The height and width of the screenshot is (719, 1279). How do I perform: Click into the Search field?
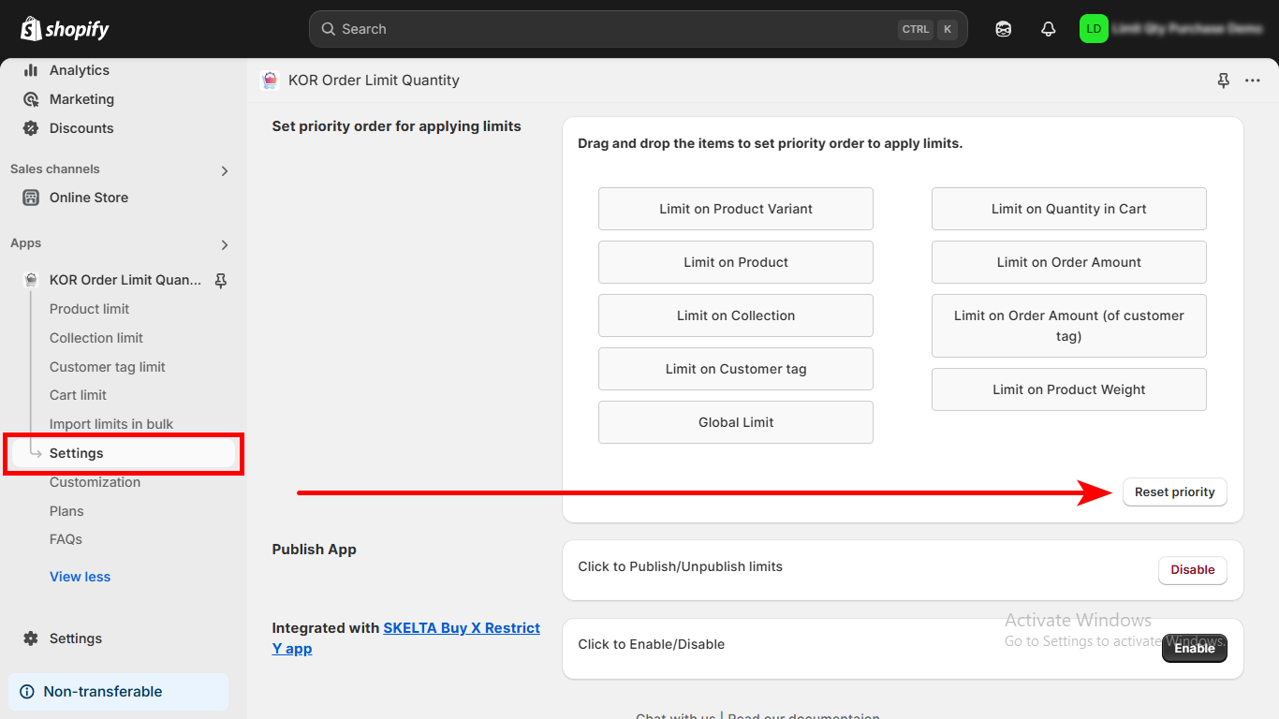point(609,29)
